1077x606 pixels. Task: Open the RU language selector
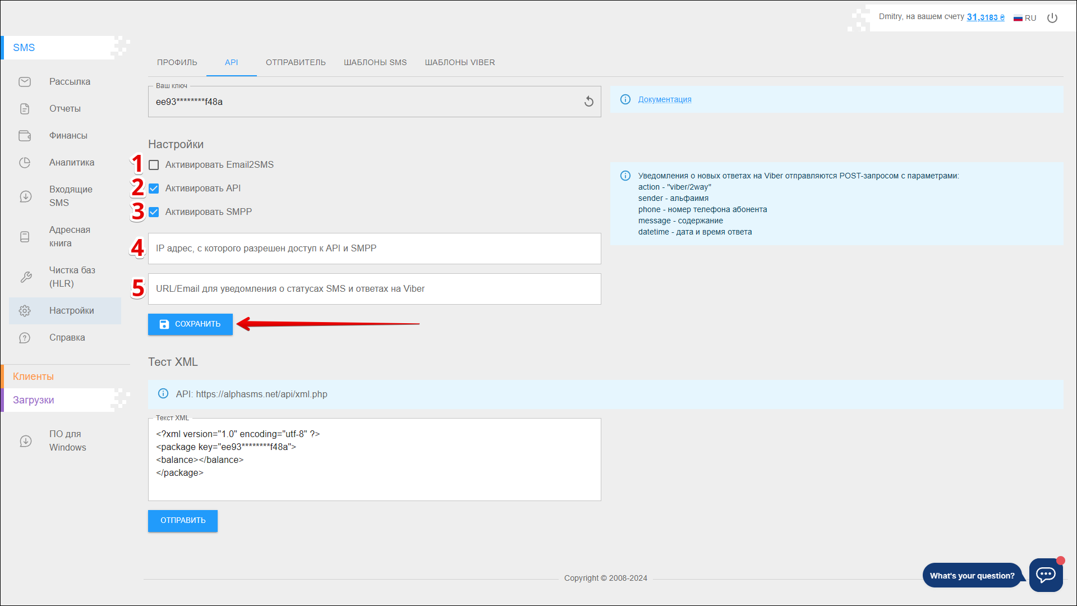(x=1025, y=18)
